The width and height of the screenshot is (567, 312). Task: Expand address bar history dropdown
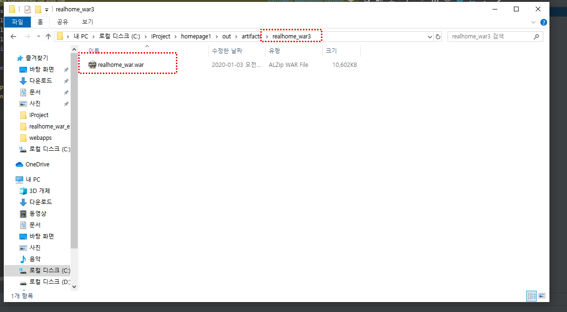click(430, 37)
